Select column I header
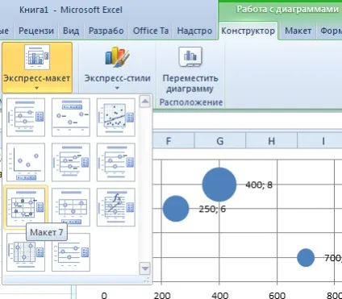Screen dimensions: 342x299 click(323, 141)
